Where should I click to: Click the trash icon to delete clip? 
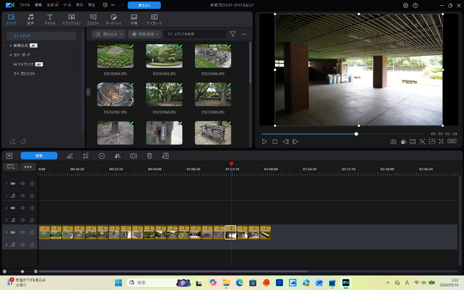coord(149,156)
